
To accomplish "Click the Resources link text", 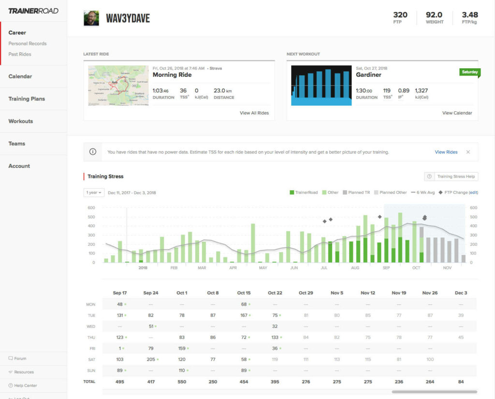I will click(x=24, y=372).
